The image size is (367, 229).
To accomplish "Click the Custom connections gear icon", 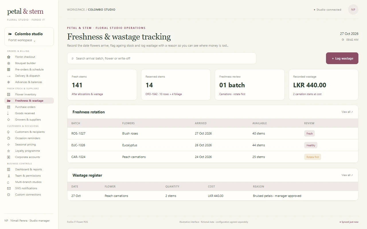I will pyautogui.click(x=9, y=195).
